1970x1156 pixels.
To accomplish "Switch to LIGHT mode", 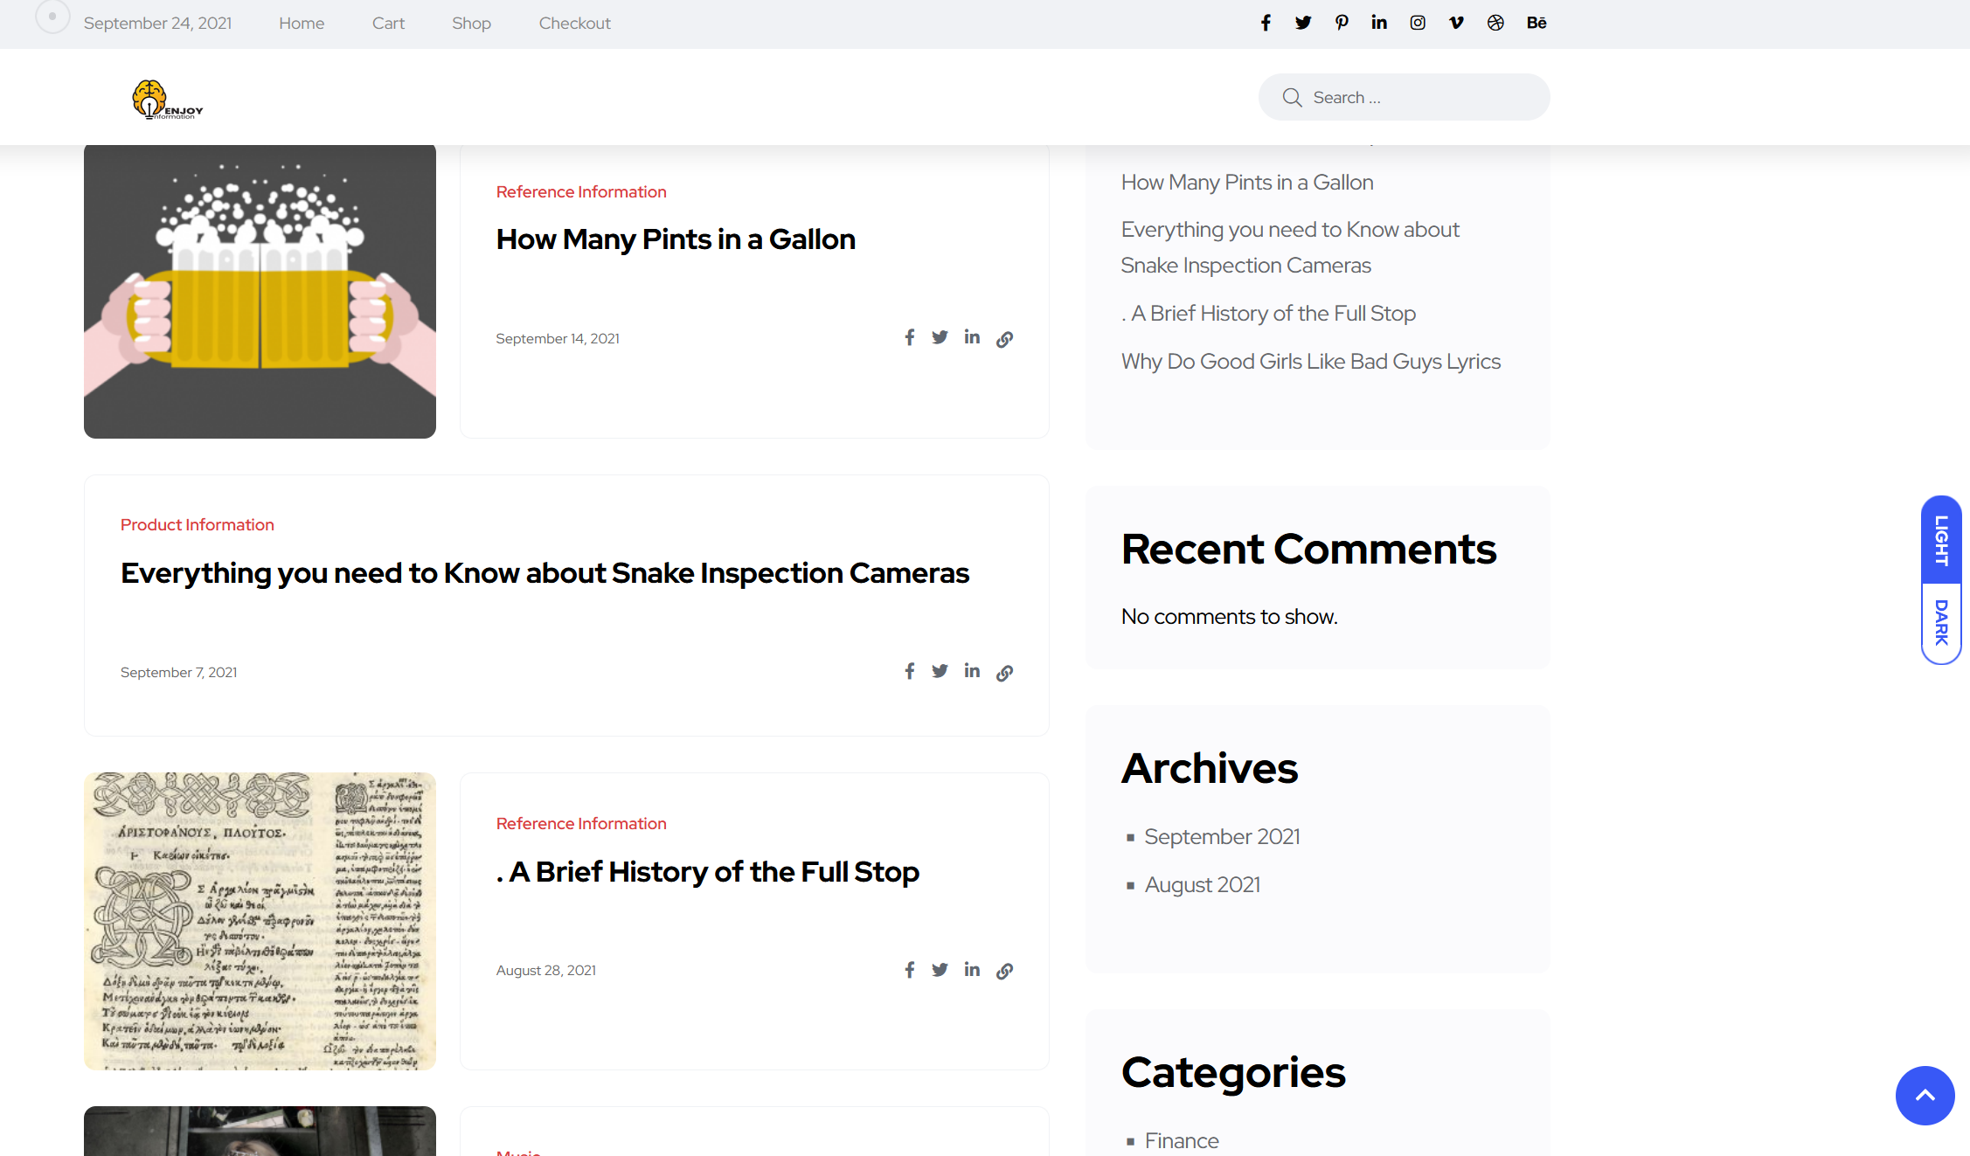I will [x=1941, y=540].
